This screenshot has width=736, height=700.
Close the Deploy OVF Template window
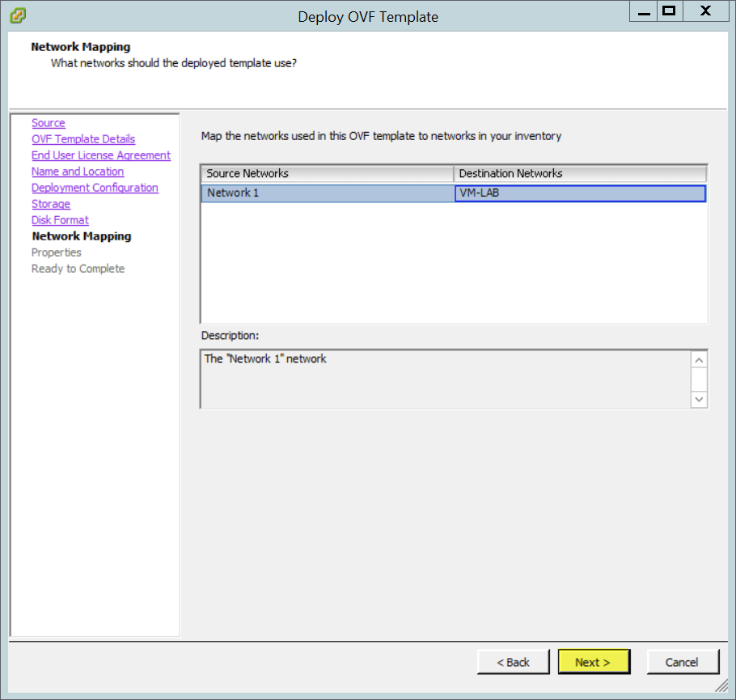(x=705, y=11)
